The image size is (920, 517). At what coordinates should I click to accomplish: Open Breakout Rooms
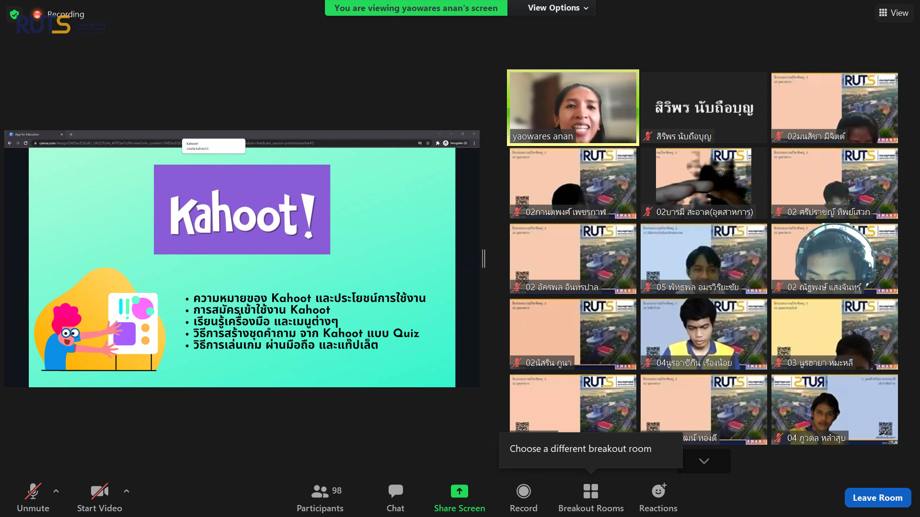pyautogui.click(x=591, y=498)
